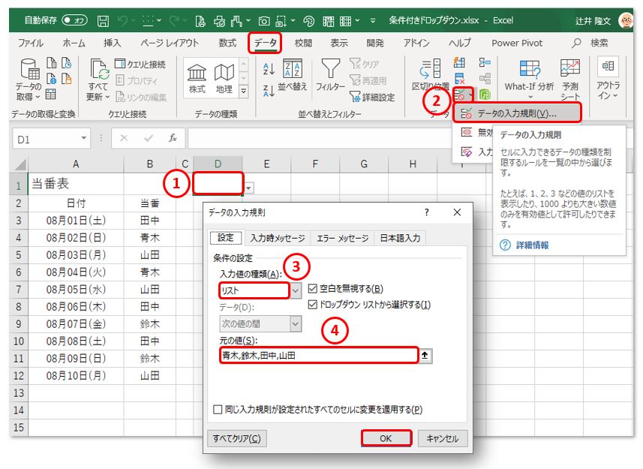Toggle ドロップダウン リストから選択する checkbox

pos(312,305)
